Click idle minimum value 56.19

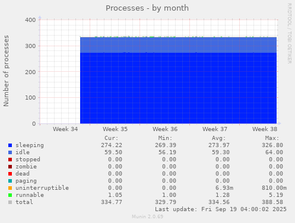click(167, 152)
